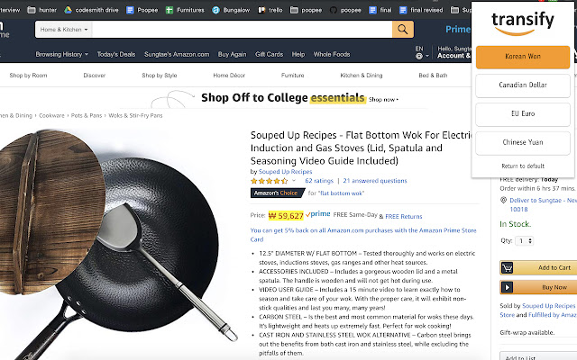
Task: Open the star ratings icon
Action: [275, 181]
